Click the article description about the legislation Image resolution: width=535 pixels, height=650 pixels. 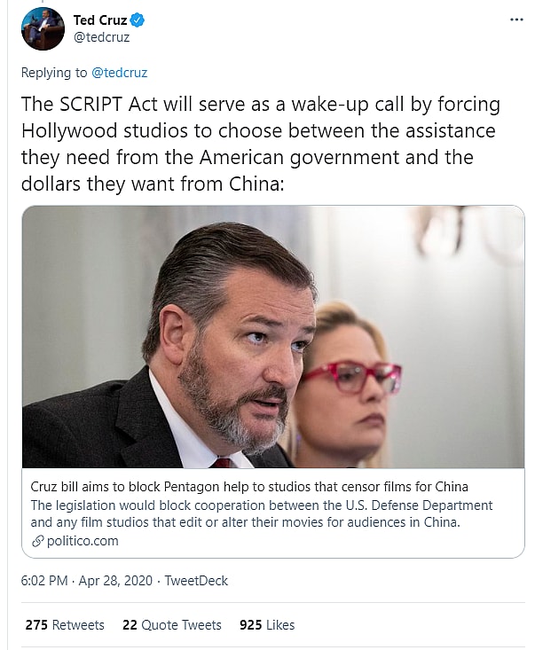point(262,513)
